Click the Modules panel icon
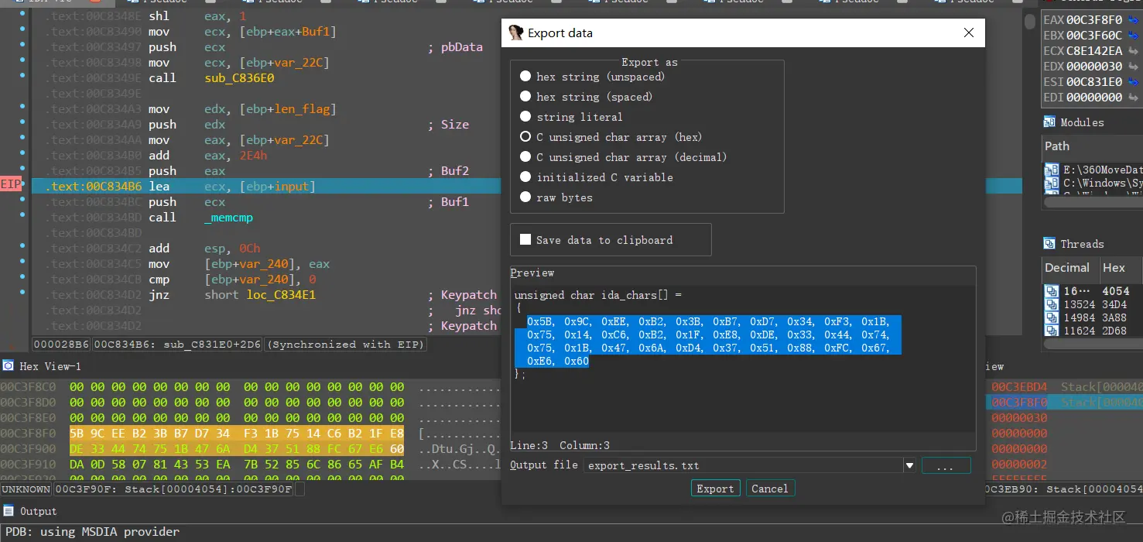Image resolution: width=1143 pixels, height=542 pixels. 1049,122
